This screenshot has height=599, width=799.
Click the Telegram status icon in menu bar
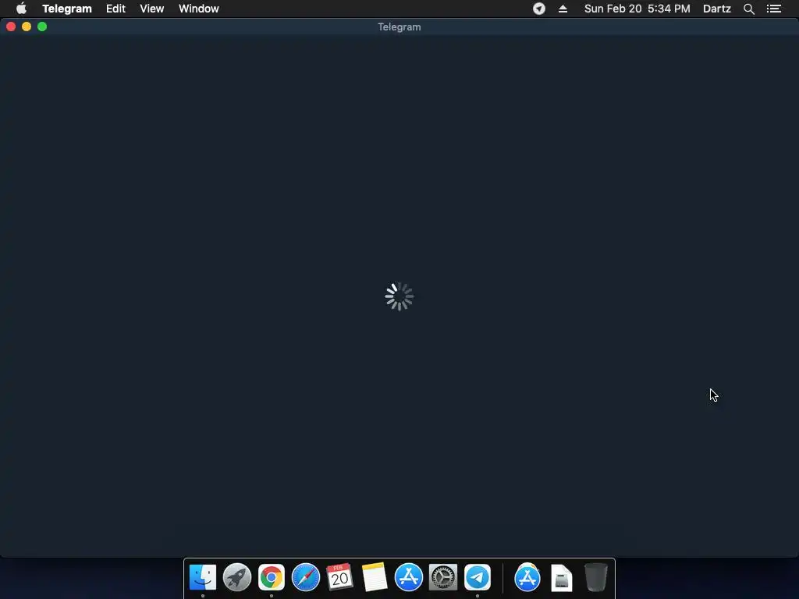[538, 9]
